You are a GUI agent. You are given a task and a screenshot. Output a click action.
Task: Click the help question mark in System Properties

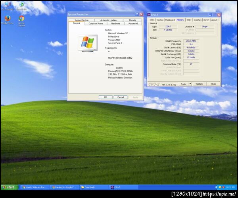click(137, 14)
